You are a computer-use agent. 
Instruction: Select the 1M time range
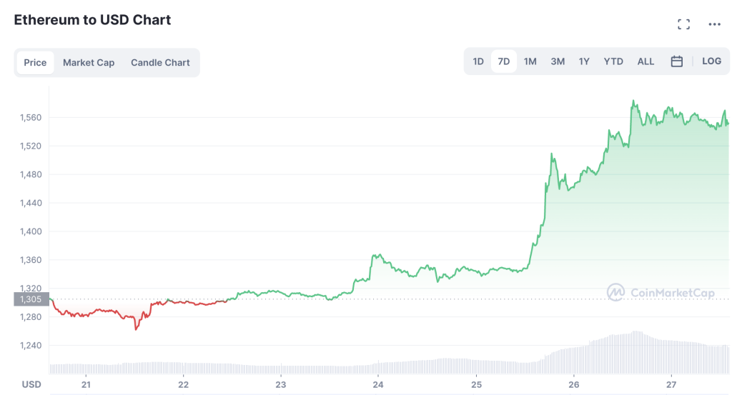[530, 61]
